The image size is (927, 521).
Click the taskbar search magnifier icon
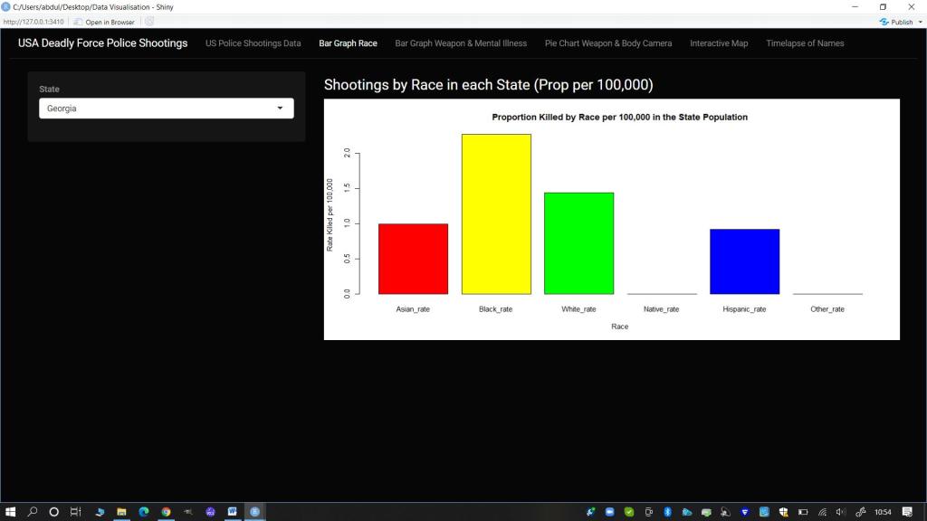coord(33,511)
